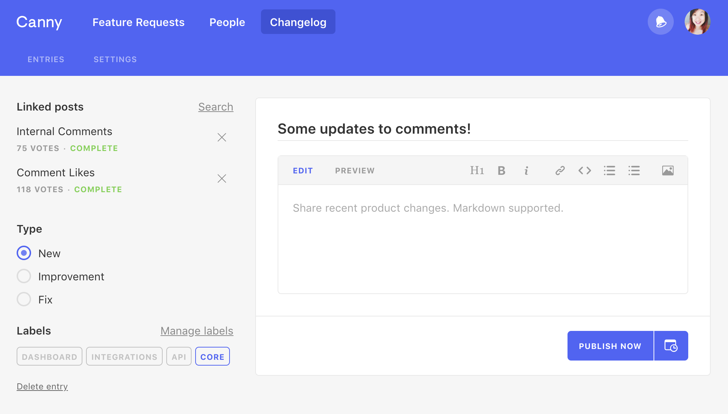Toggle the DASHBOARD label
The height and width of the screenshot is (414, 728).
(x=50, y=357)
